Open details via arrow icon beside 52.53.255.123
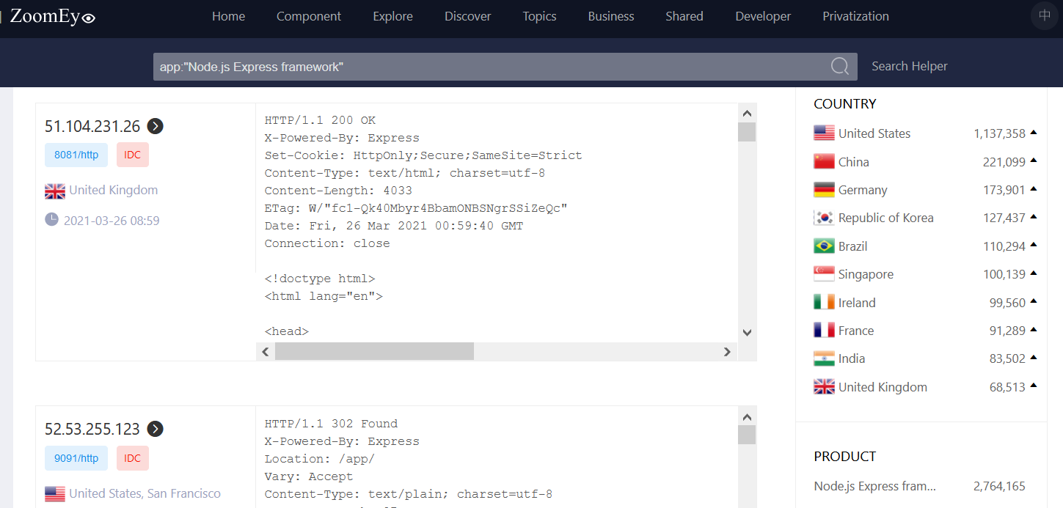Viewport: 1063px width, 508px height. pyautogui.click(x=155, y=430)
